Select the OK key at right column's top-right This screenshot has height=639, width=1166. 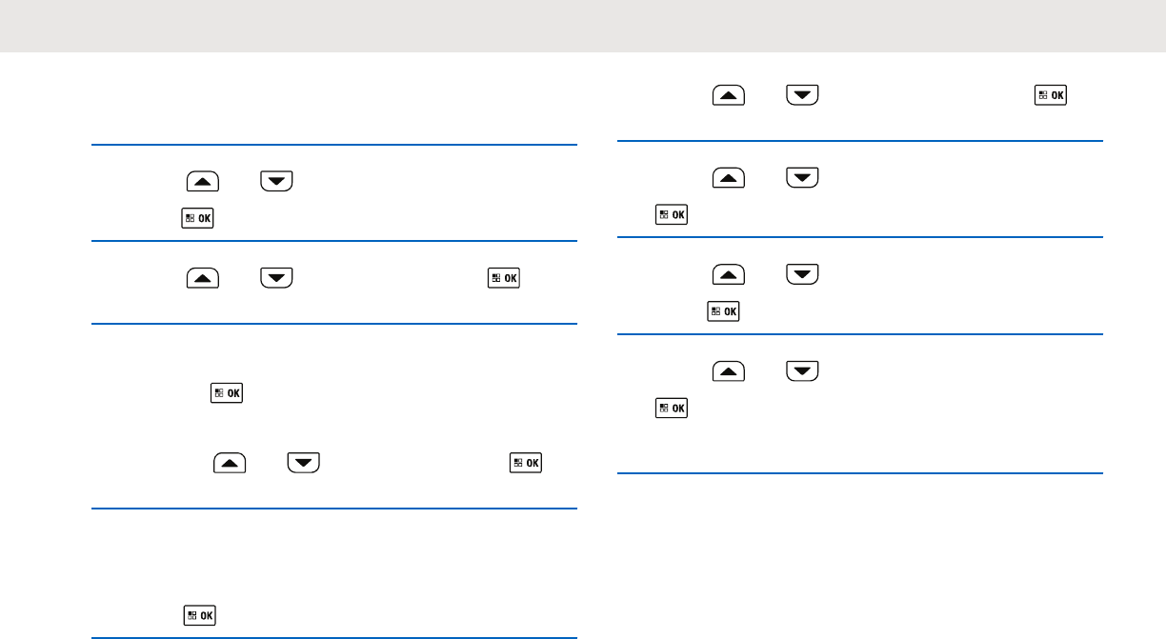(1052, 95)
